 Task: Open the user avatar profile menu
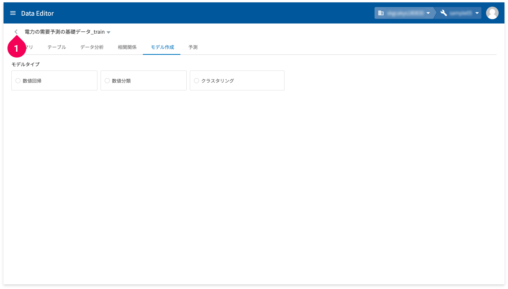[492, 13]
